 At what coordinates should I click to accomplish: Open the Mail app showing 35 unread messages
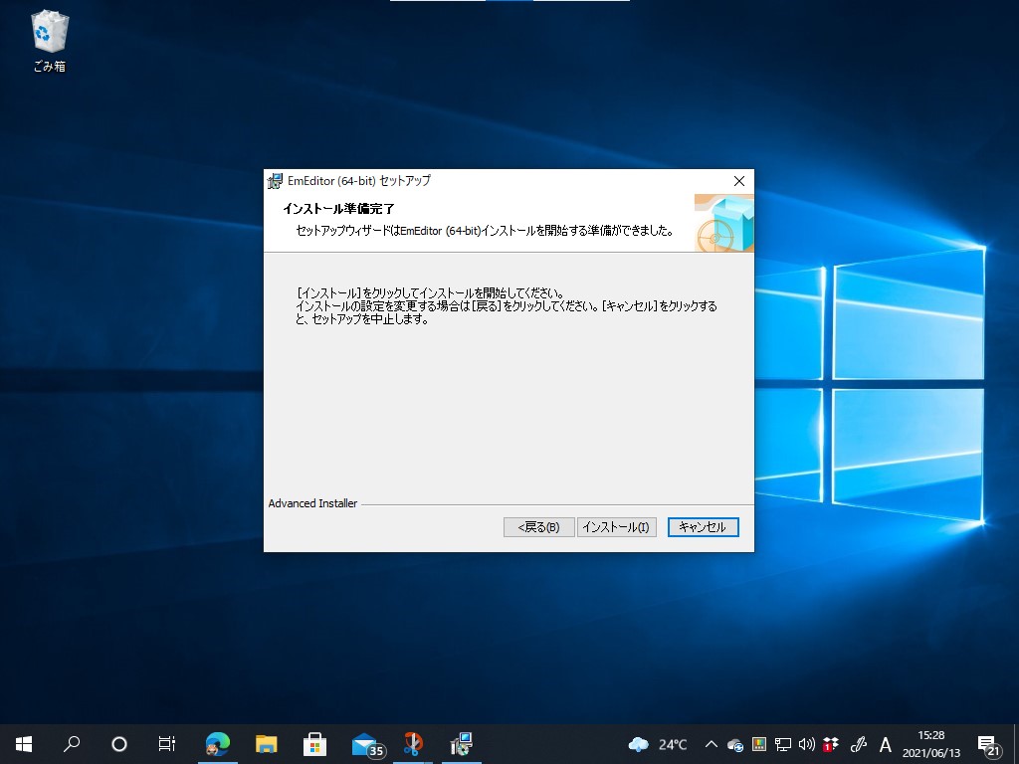click(362, 743)
